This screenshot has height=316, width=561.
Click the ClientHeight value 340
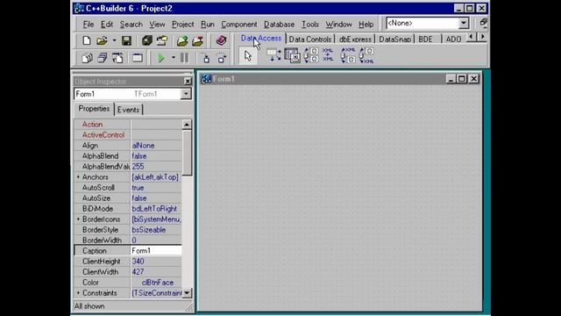coord(156,262)
